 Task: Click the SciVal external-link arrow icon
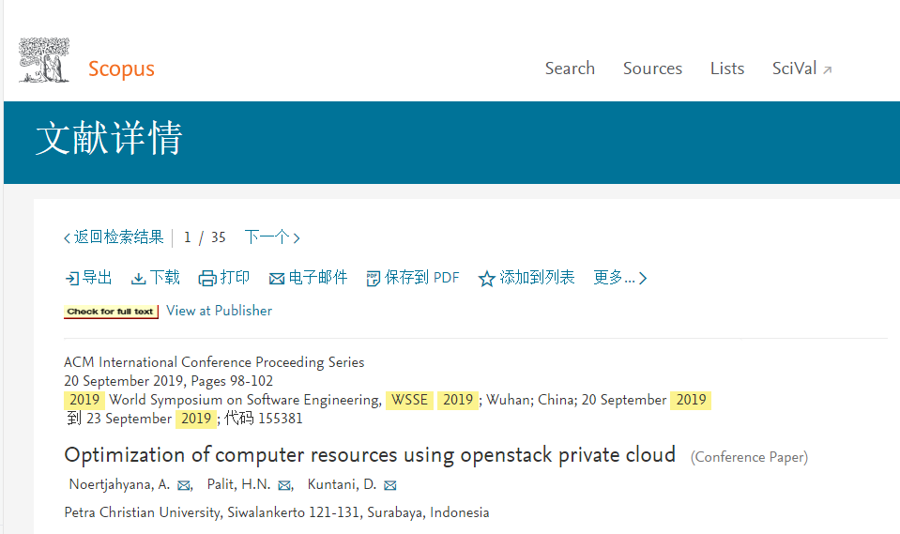pos(827,70)
